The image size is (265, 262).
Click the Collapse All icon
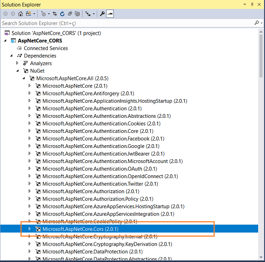point(70,14)
